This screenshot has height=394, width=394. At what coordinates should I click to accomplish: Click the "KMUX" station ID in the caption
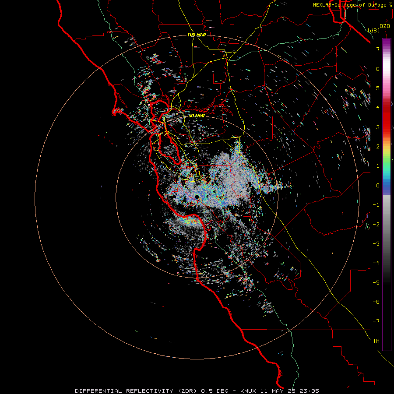click(x=248, y=391)
